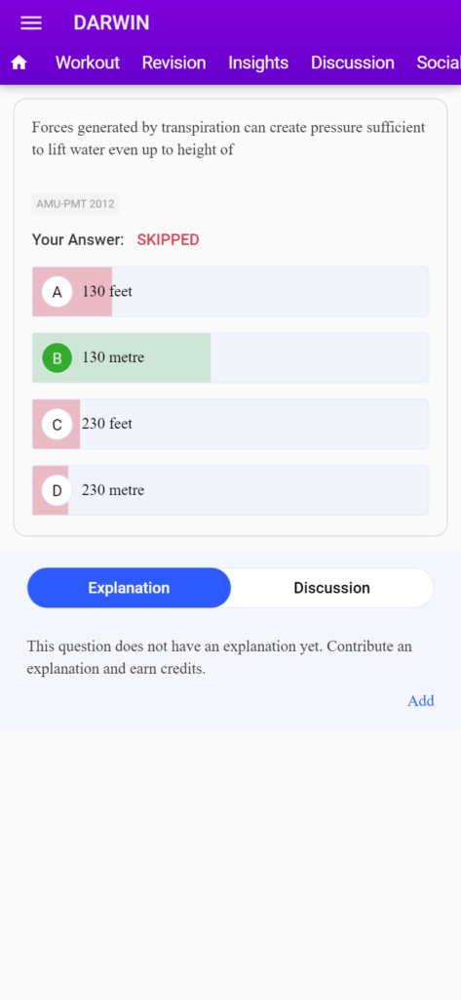Screen dimensions: 461x1000
Task: Open the Workout tab
Action: tap(88, 62)
